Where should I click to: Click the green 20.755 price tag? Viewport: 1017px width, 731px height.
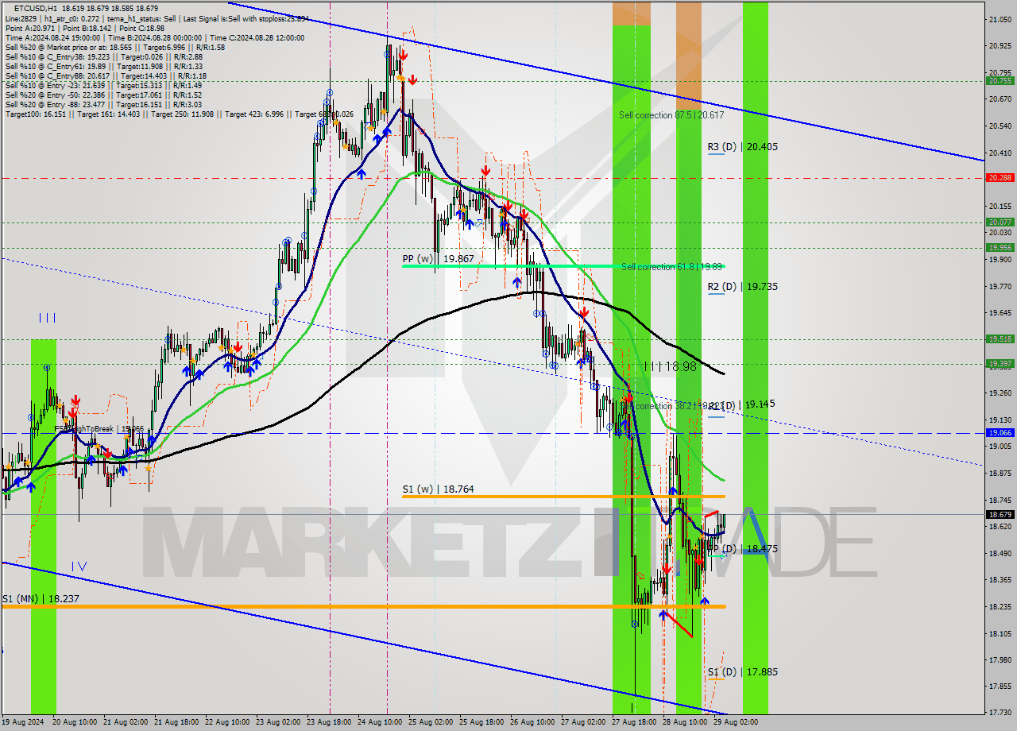(1000, 80)
